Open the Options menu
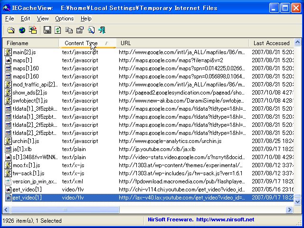The width and height of the screenshot is (304, 228). pyautogui.click(x=65, y=19)
